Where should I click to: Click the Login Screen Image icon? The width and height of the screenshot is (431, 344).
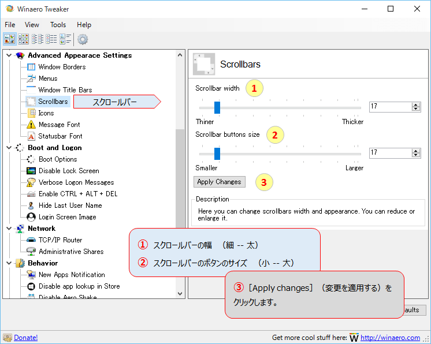pos(31,217)
